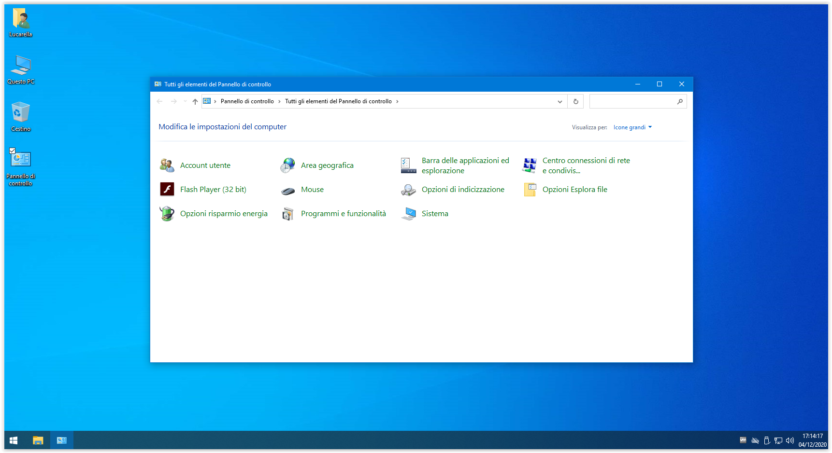Open the Account utente icon
The image size is (832, 453).
click(x=167, y=165)
